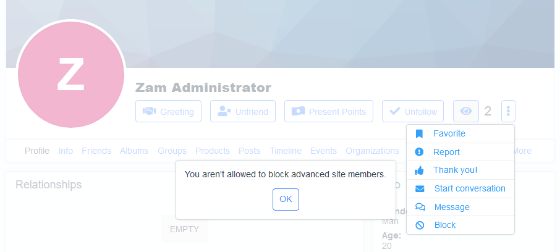Image resolution: width=560 pixels, height=252 pixels.
Task: Click the Block prohibition icon
Action: click(420, 225)
